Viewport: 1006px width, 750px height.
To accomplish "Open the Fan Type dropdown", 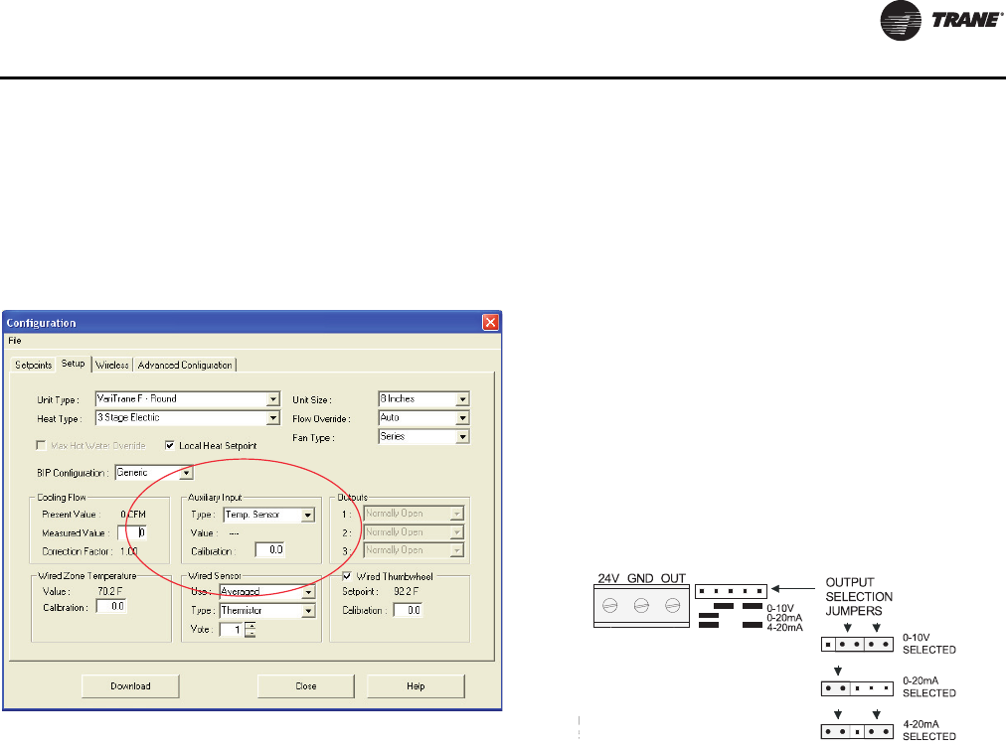I will [x=462, y=436].
